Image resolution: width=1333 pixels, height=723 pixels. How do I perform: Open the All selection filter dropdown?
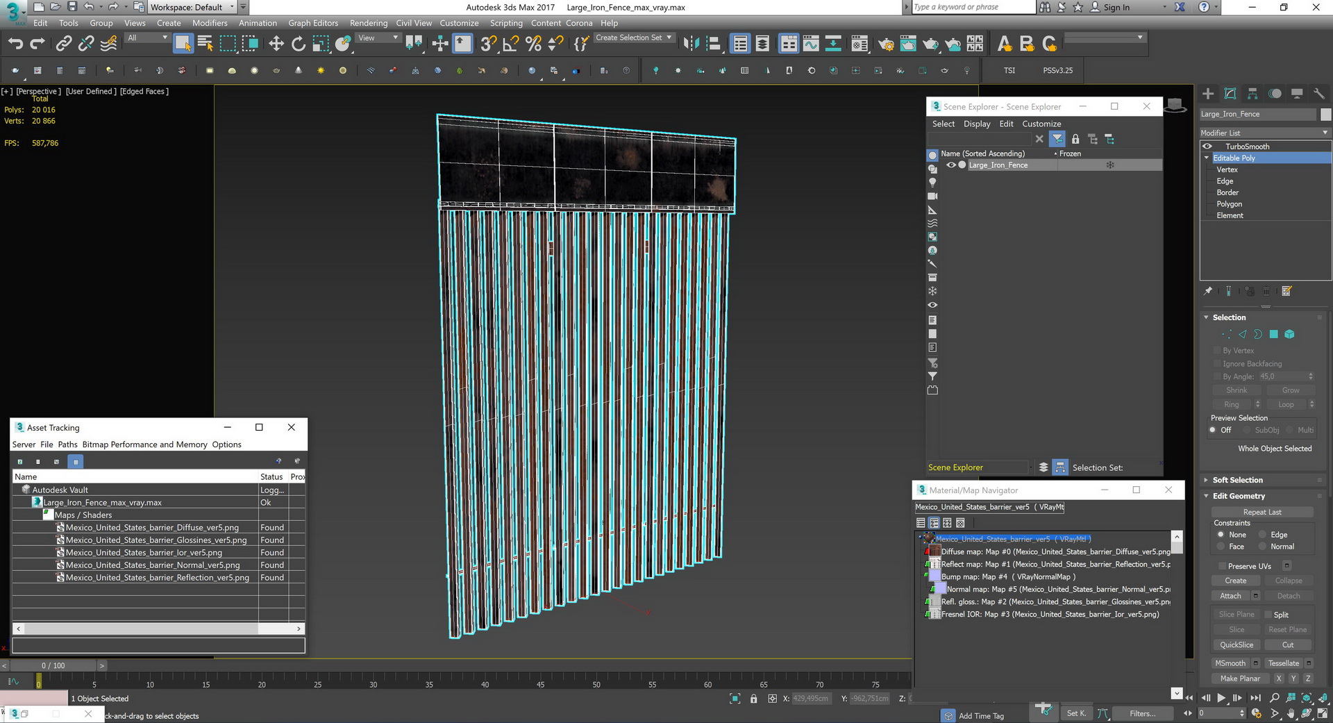pos(147,38)
